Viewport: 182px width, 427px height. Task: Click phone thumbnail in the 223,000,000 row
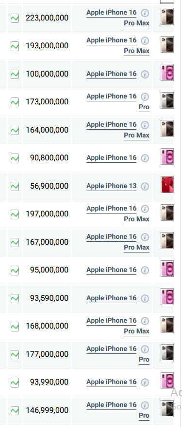[167, 17]
